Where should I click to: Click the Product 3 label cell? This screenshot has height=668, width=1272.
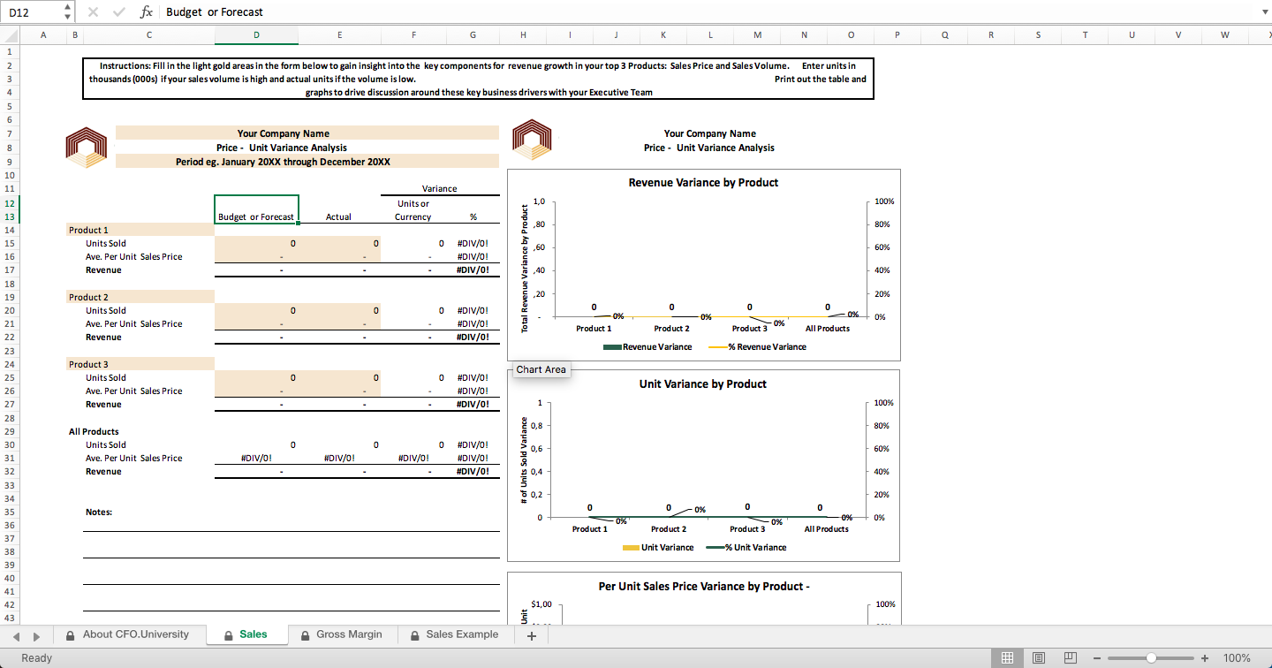pyautogui.click(x=140, y=364)
